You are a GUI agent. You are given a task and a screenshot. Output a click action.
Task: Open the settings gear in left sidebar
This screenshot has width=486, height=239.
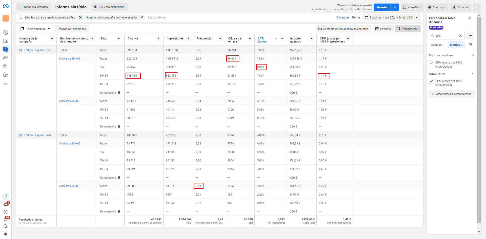6,212
